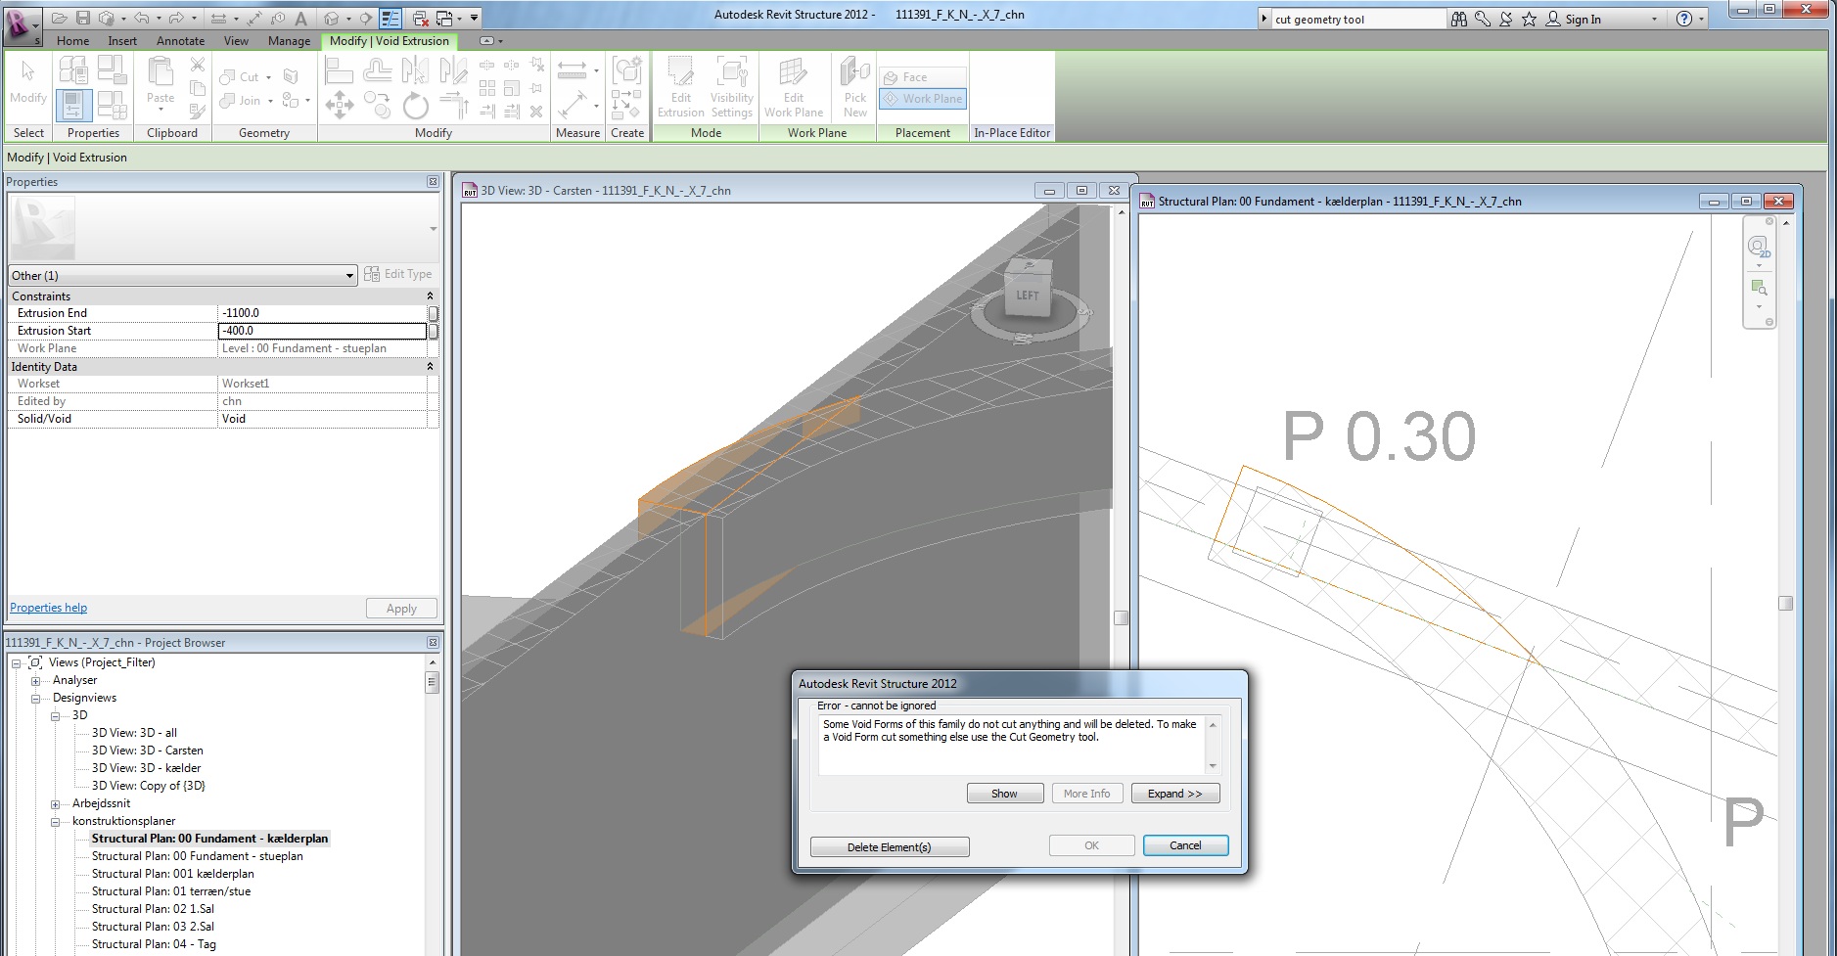Viewport: 1837px width, 956px height.
Task: Click Pick New work plane button
Action: click(855, 86)
